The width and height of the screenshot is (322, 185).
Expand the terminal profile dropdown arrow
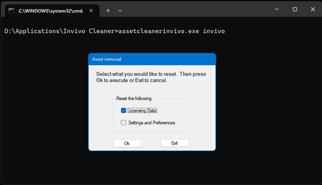point(120,11)
